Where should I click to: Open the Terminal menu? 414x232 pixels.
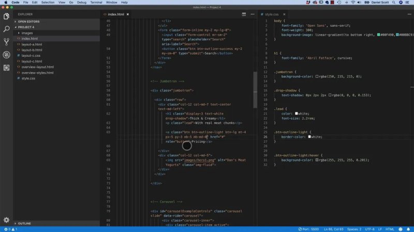tap(96, 3)
